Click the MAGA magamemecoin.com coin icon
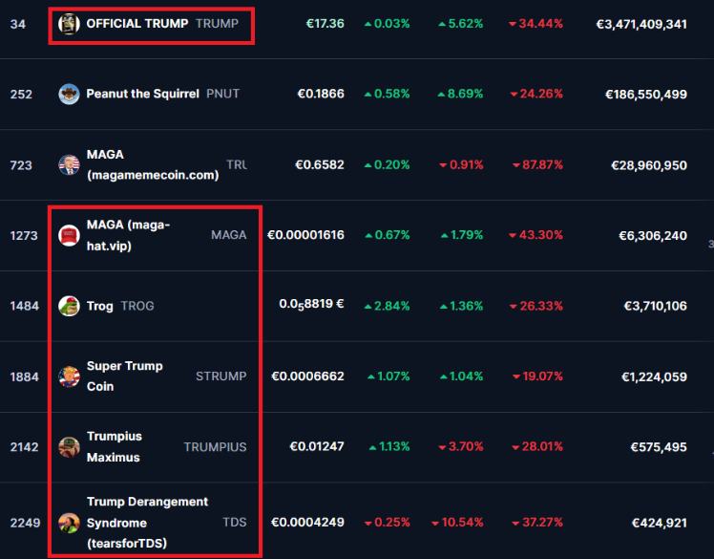Image resolution: width=714 pixels, height=559 pixels. [x=69, y=165]
